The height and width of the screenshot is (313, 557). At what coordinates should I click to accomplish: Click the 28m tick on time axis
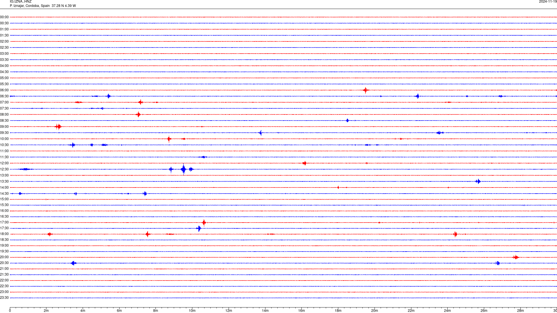click(x=520, y=311)
